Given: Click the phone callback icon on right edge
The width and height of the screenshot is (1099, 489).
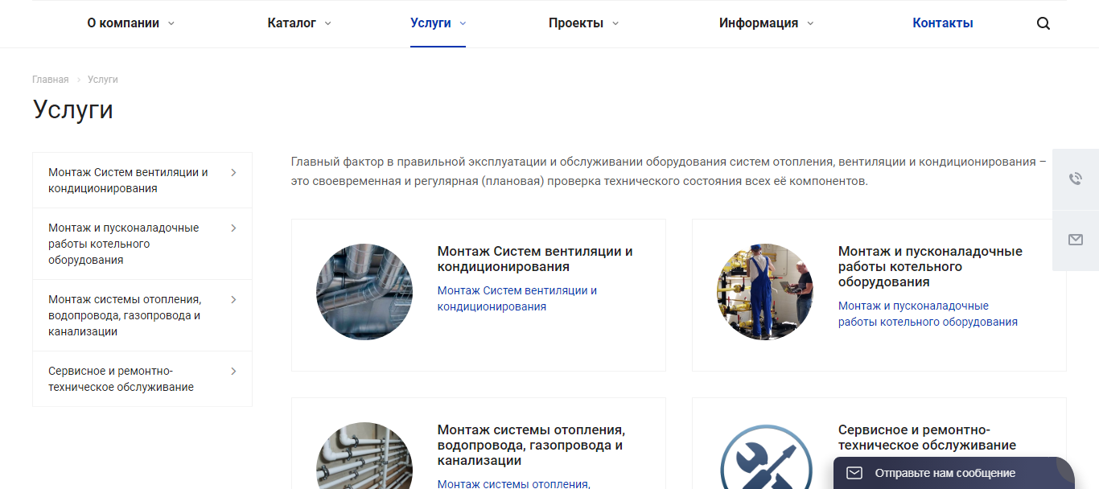Looking at the screenshot, I should (1076, 179).
